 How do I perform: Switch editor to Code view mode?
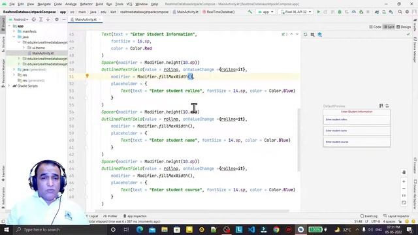point(375,27)
